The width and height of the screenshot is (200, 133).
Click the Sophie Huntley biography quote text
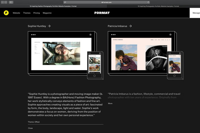pyautogui.click(x=65, y=105)
